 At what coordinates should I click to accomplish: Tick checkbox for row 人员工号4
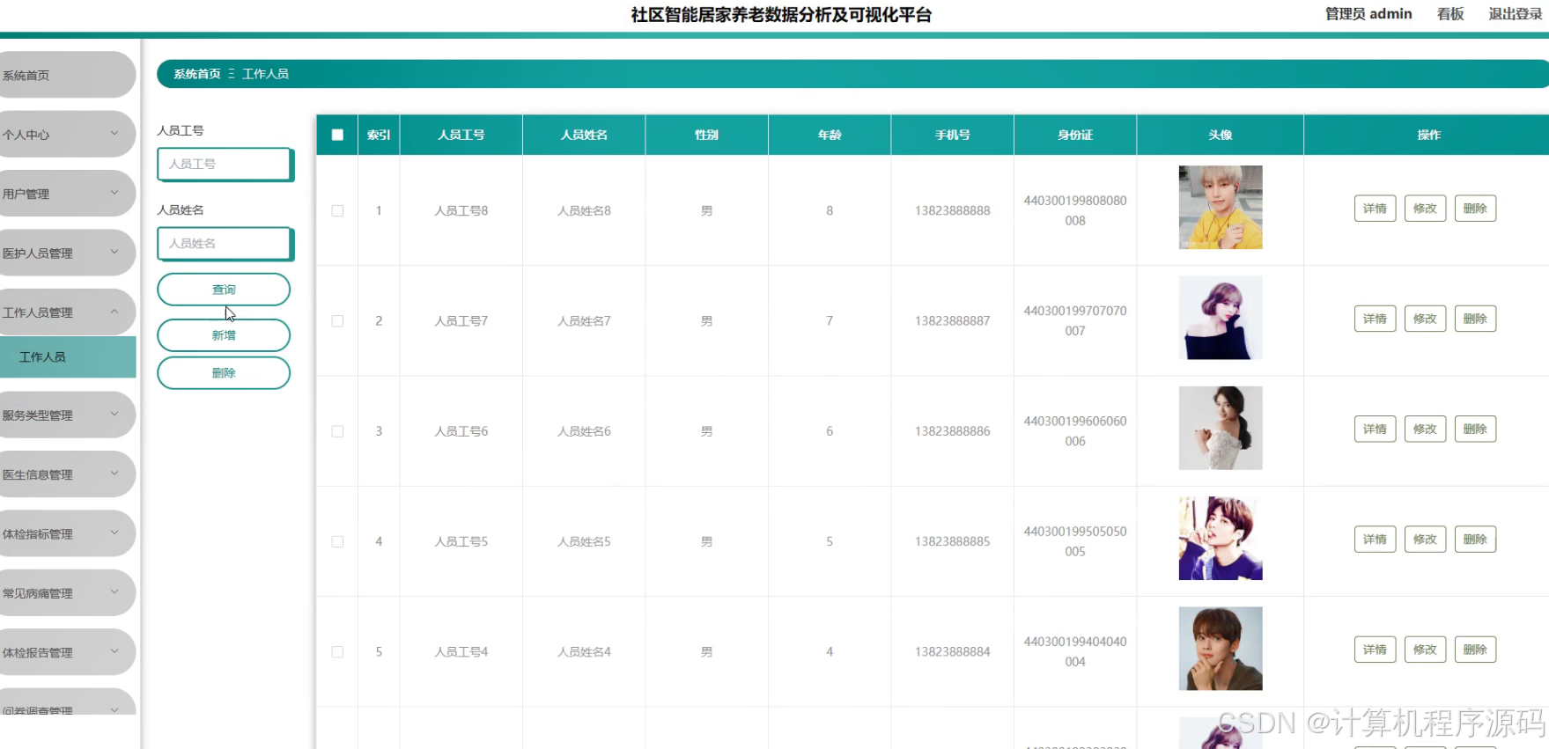(x=337, y=652)
